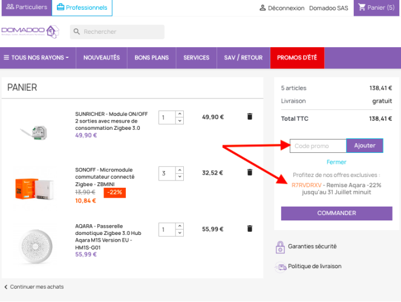This screenshot has width=401, height=302.
Task: Go back via Continuer mes achats
Action: (34, 287)
